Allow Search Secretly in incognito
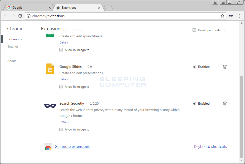The image size is (245, 164). tap(61, 129)
